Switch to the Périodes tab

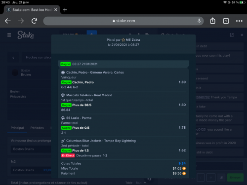[37, 128]
